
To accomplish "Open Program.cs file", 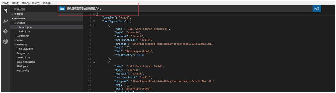I will point(47,53).
